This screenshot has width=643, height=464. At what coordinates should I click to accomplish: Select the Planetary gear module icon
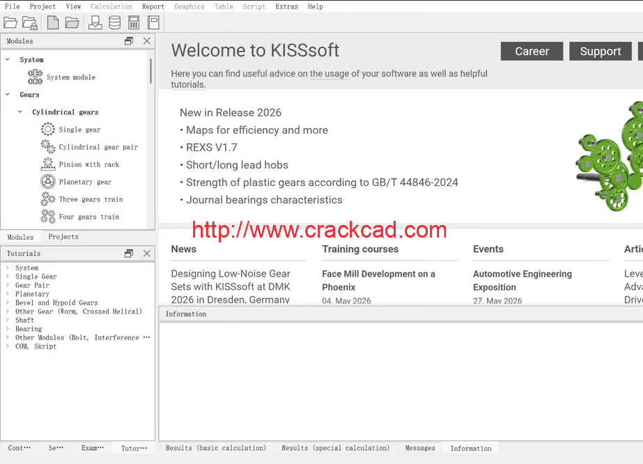[47, 181]
